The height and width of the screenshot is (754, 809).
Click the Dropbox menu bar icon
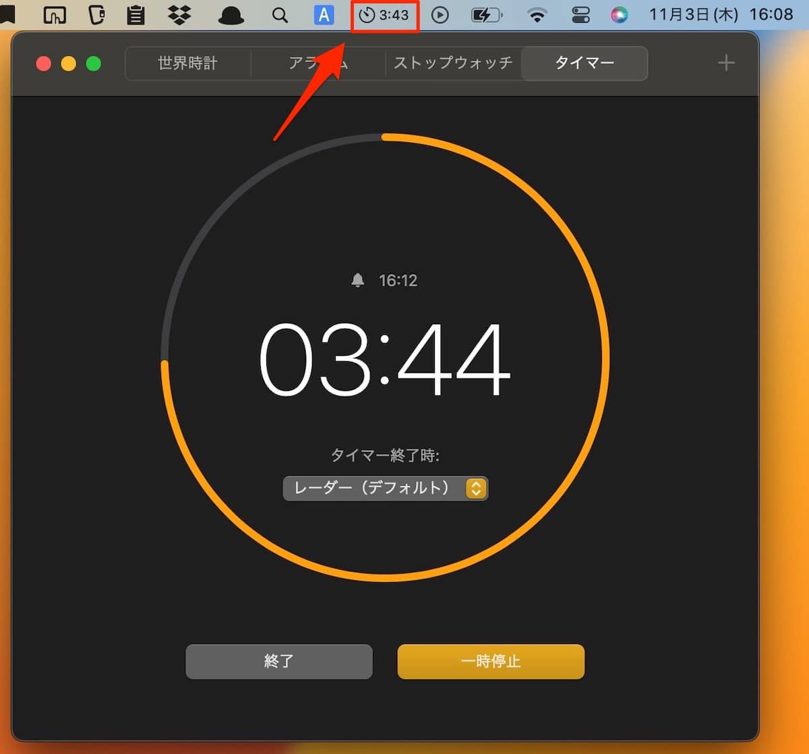point(179,15)
